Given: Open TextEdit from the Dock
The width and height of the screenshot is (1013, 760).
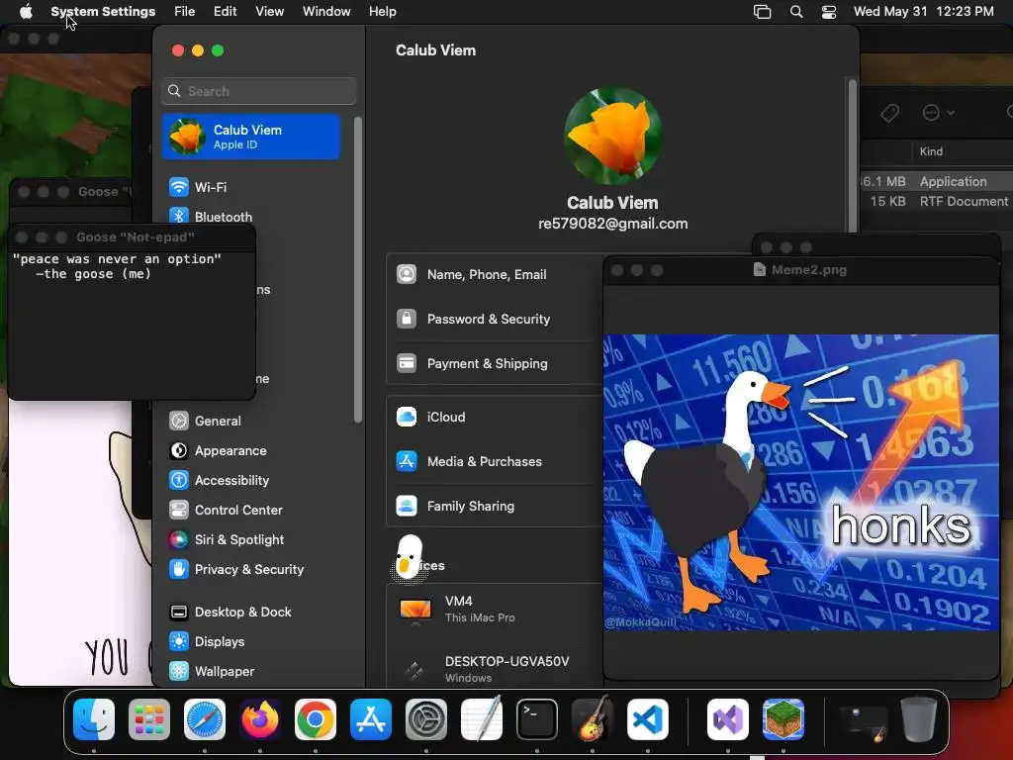Looking at the screenshot, I should (482, 718).
